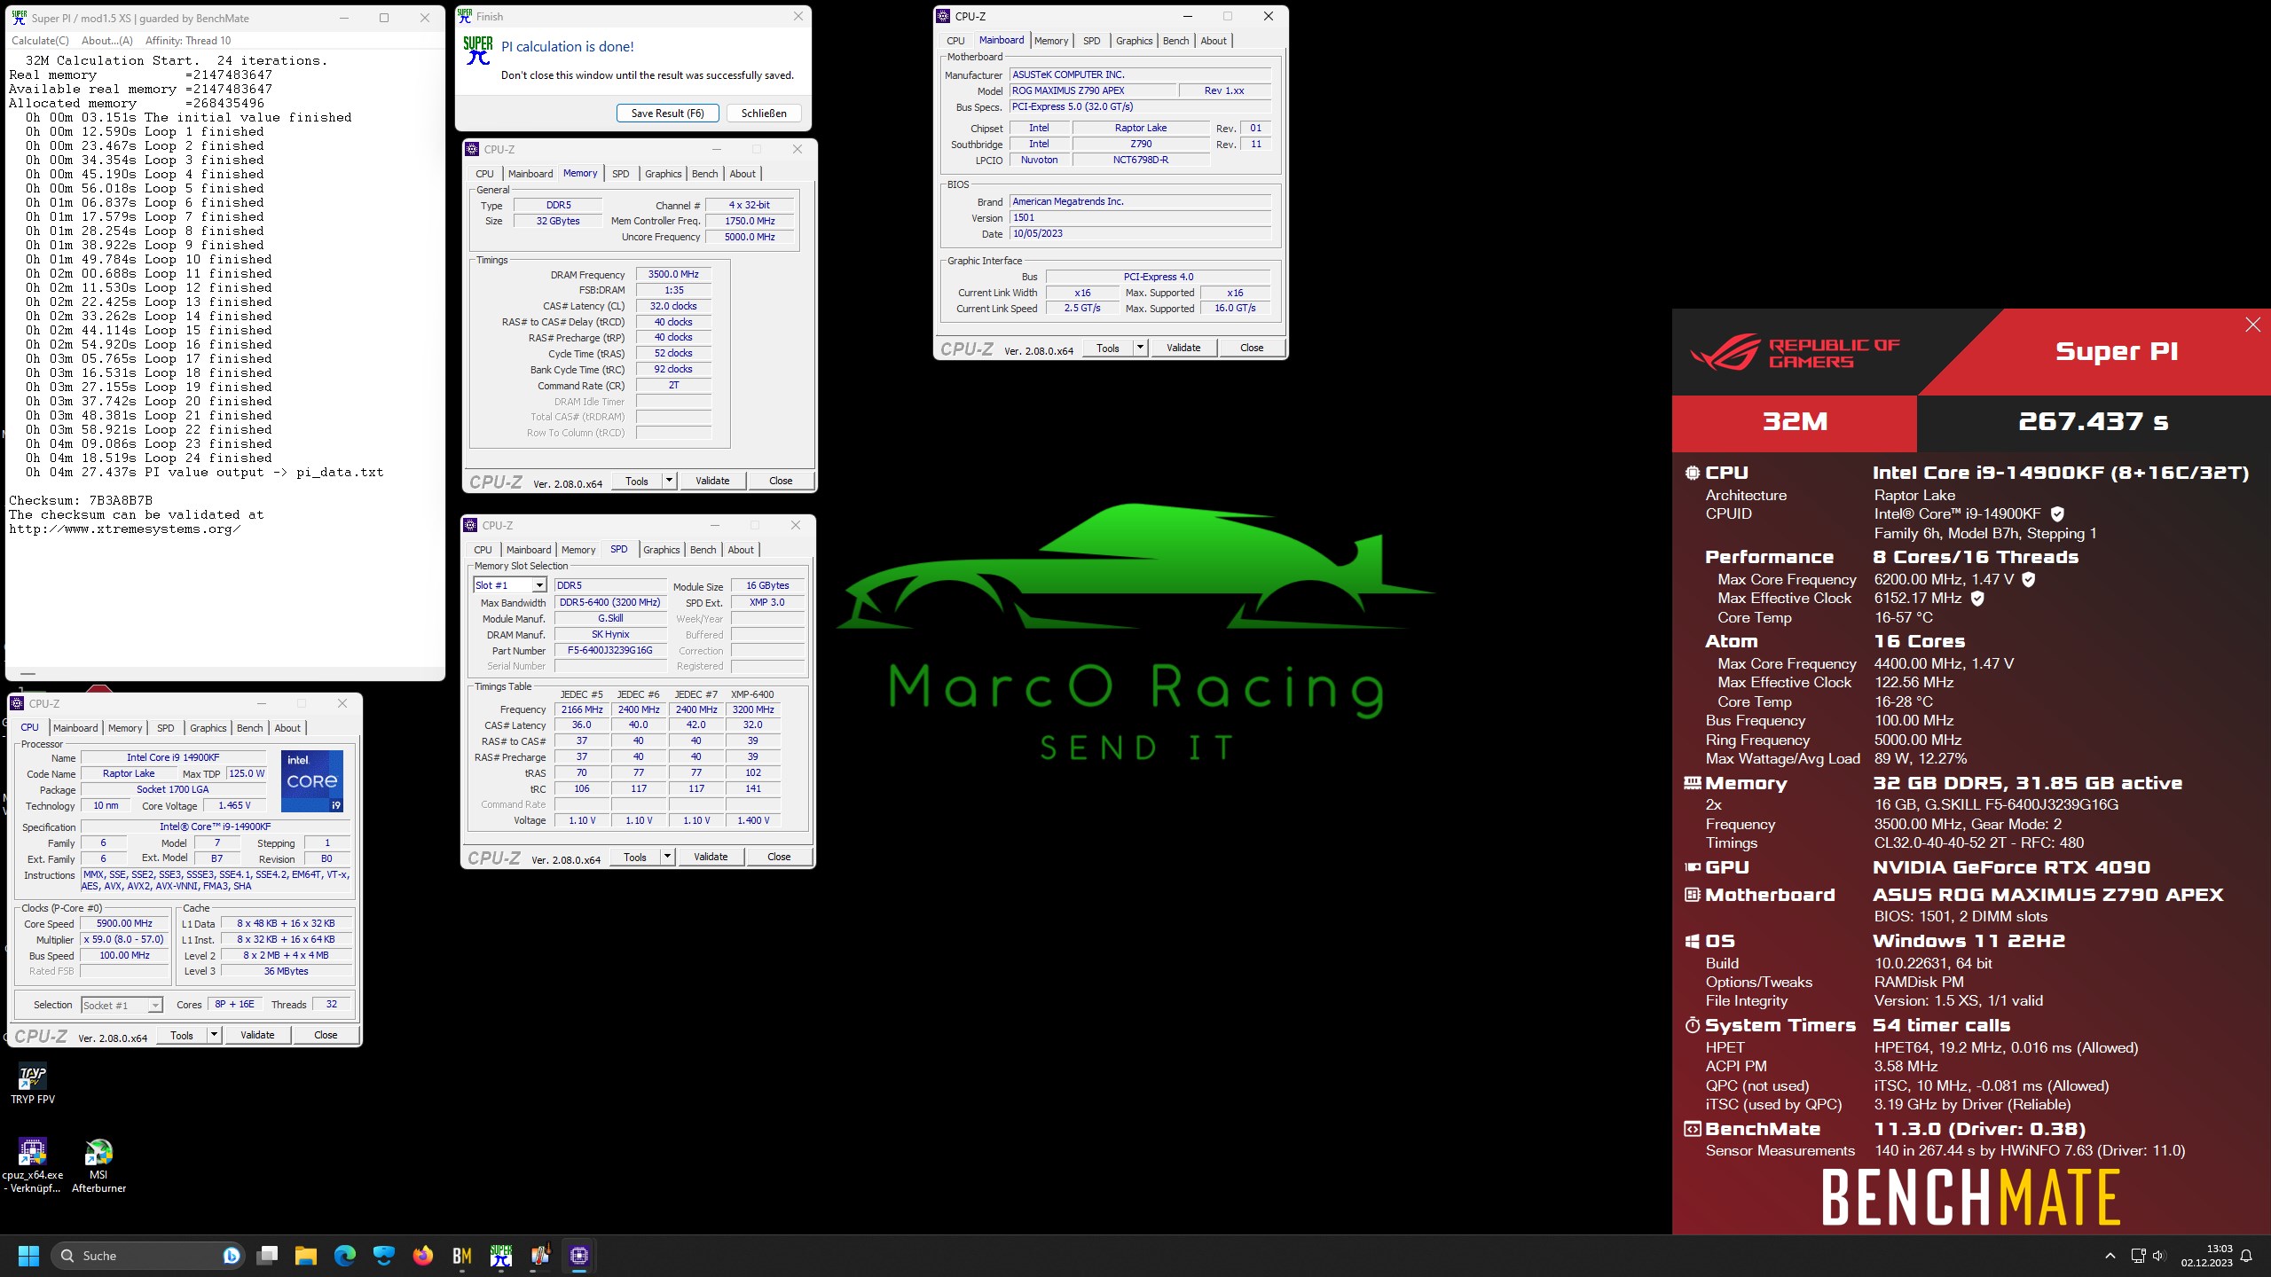
Task: Select the MSI Afterburner desktop icon
Action: coord(98,1165)
